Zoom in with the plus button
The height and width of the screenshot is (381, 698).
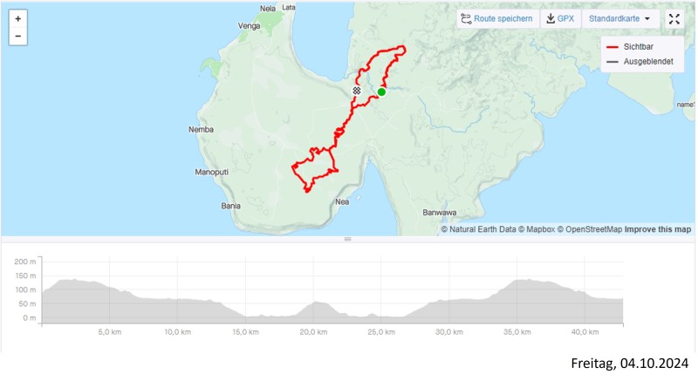(x=17, y=18)
